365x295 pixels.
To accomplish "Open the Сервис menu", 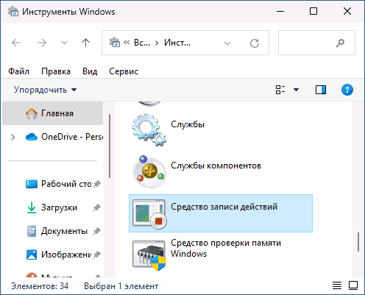I will (x=124, y=71).
